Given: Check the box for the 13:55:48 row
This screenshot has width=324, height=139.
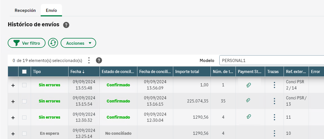Looking at the screenshot, I should pos(24,85).
